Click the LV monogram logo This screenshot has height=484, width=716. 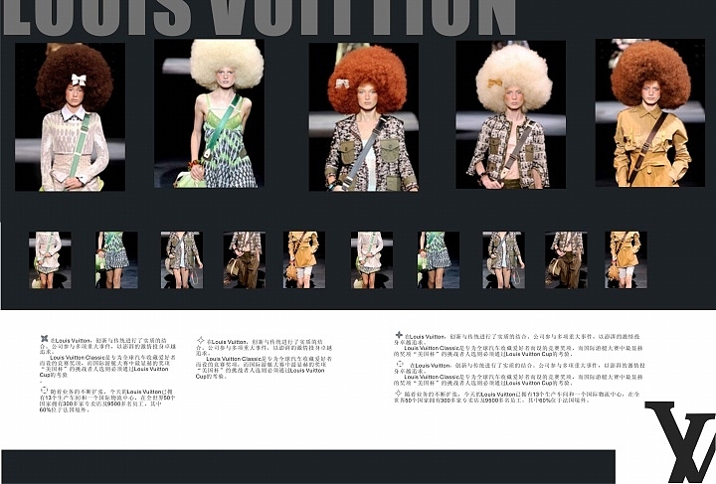tap(680, 441)
